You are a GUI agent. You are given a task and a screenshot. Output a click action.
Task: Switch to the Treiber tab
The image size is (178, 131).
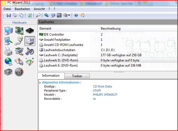coord(77,76)
